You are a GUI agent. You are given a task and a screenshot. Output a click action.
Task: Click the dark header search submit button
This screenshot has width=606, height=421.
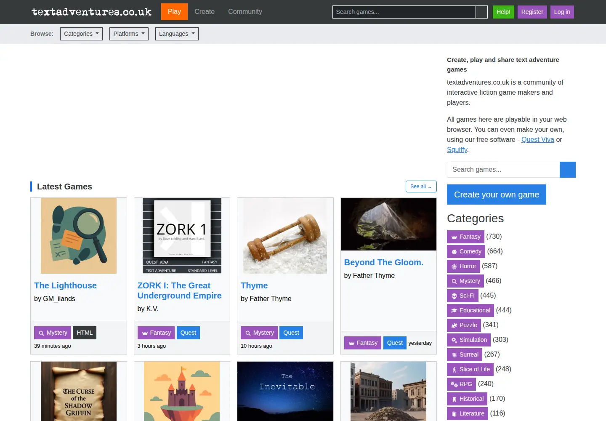(x=482, y=12)
